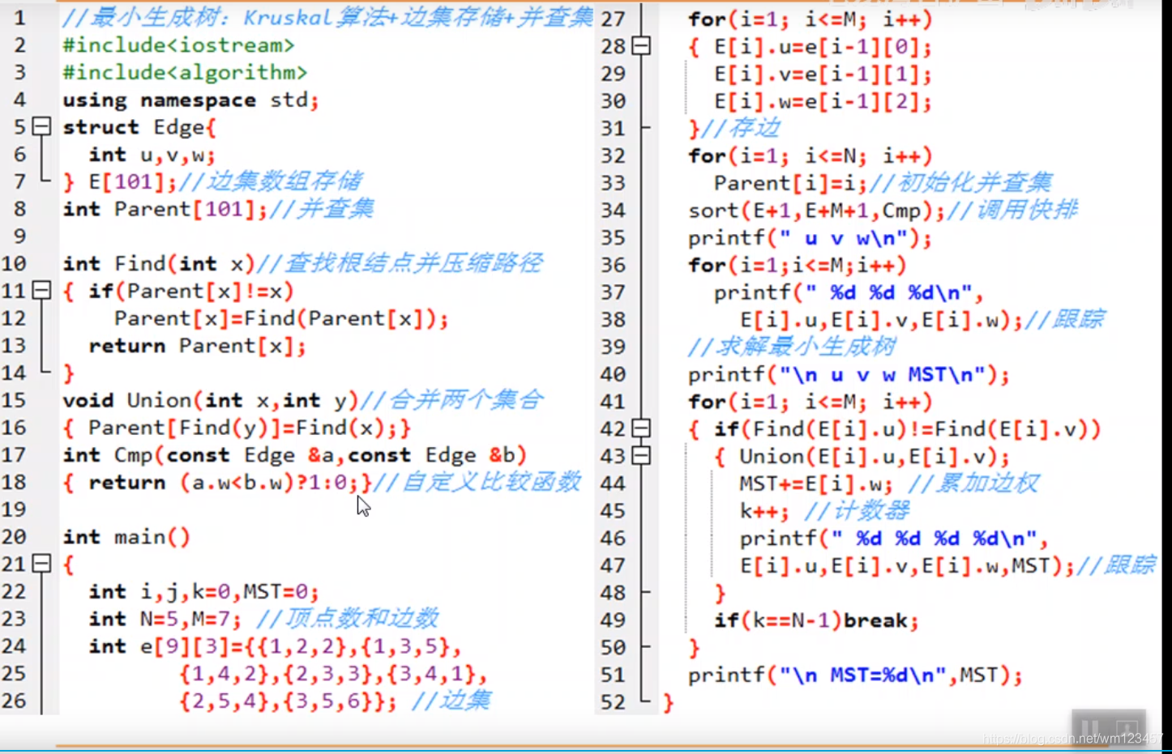Click the 'int main()' line
The height and width of the screenshot is (754, 1172).
126,537
